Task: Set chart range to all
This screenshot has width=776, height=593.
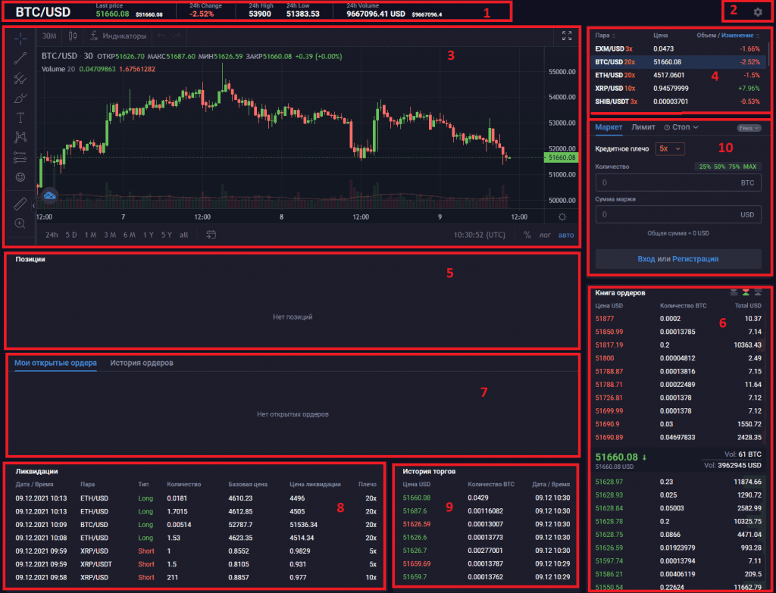Action: 183,235
